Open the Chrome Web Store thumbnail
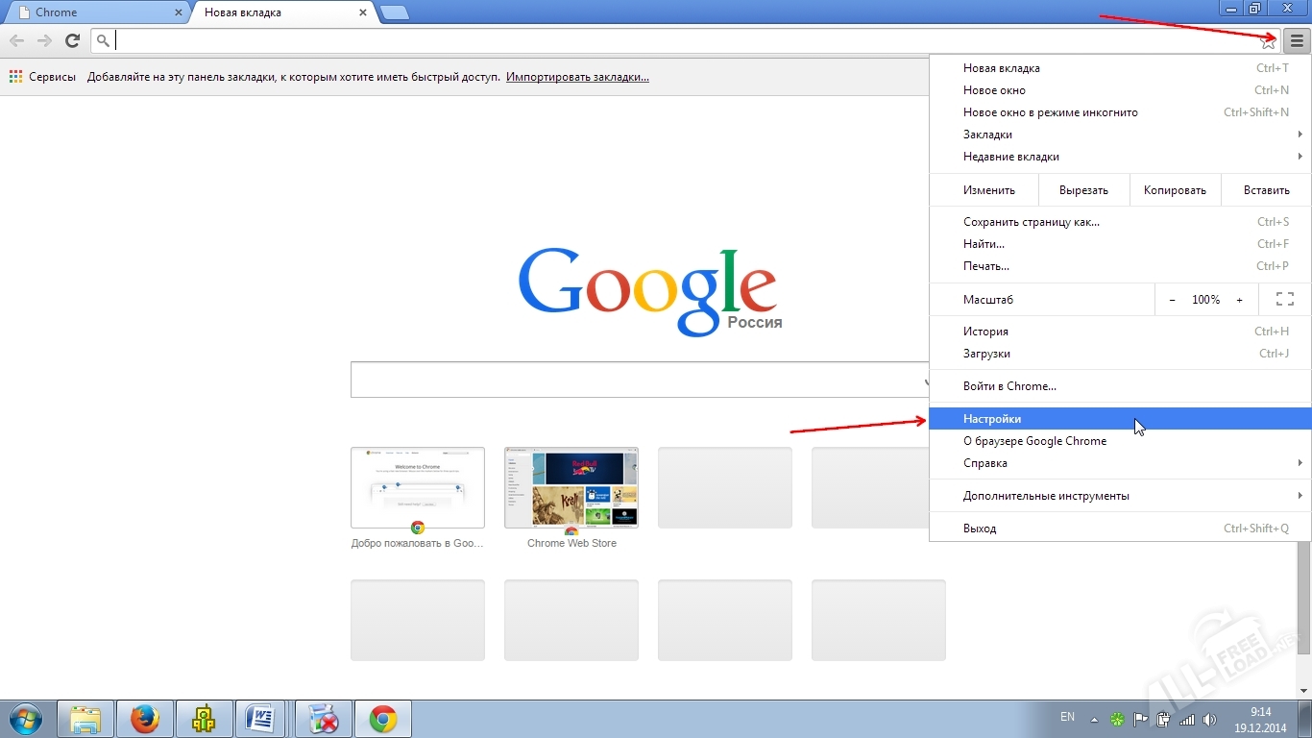The height and width of the screenshot is (738, 1312). point(571,488)
